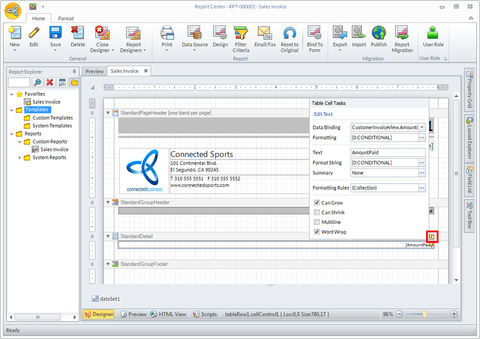480x339 pixels.
Task: Click the Text field containing AmountPaid
Action: click(x=387, y=153)
